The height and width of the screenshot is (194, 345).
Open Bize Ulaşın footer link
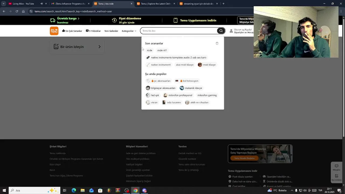55,164
